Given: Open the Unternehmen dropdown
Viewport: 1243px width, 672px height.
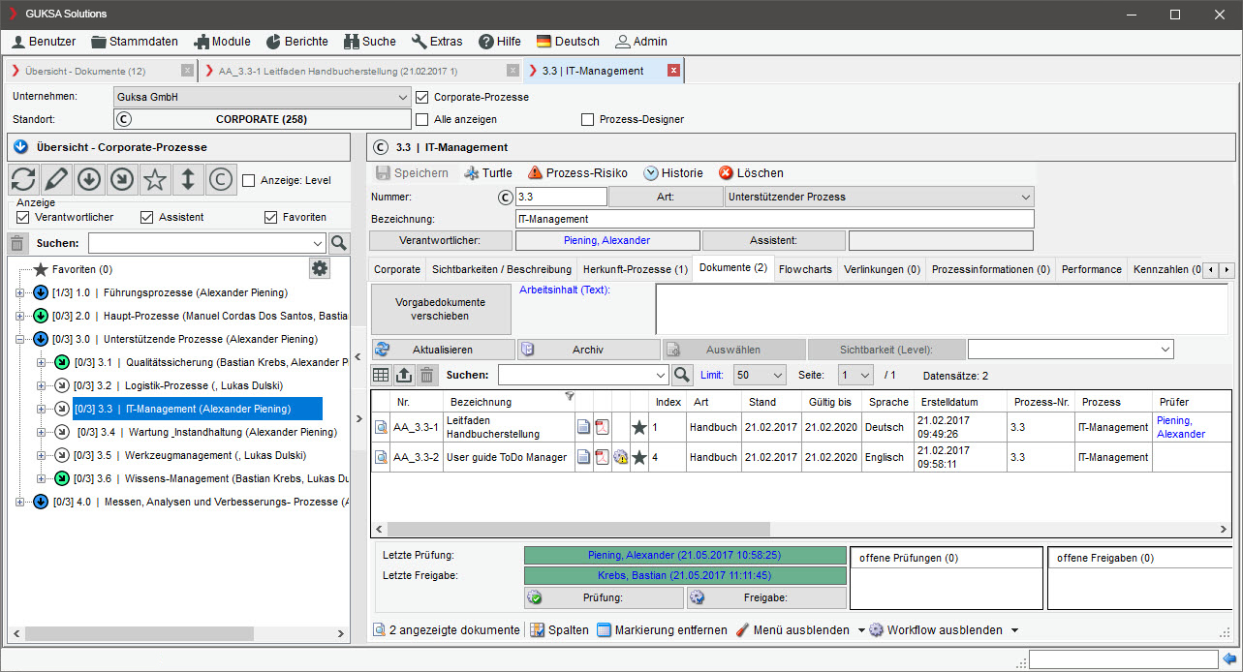Looking at the screenshot, I should (403, 98).
